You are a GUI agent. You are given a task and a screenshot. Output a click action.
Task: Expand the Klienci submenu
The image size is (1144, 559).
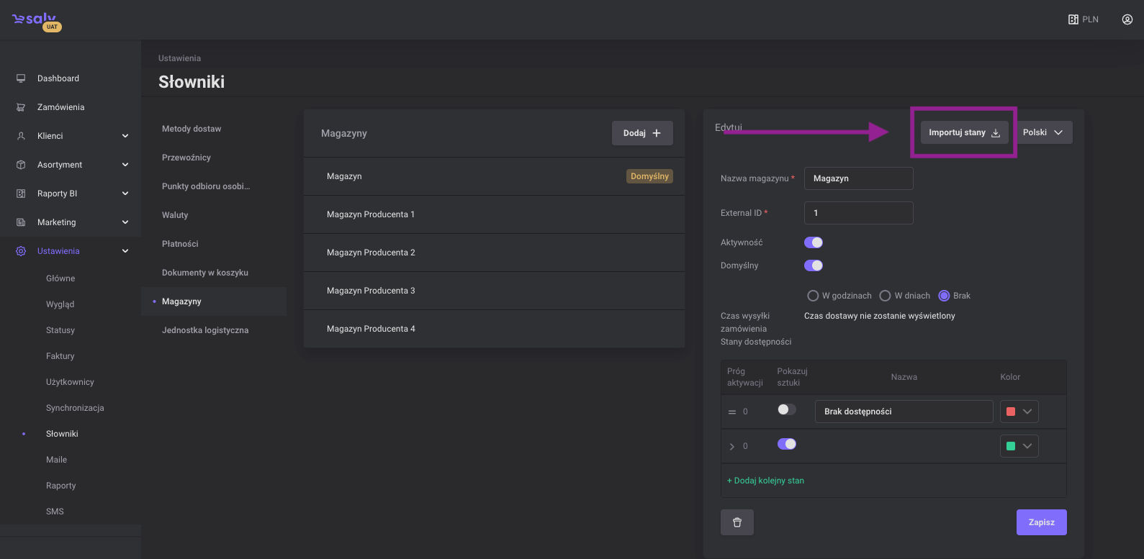pos(125,136)
